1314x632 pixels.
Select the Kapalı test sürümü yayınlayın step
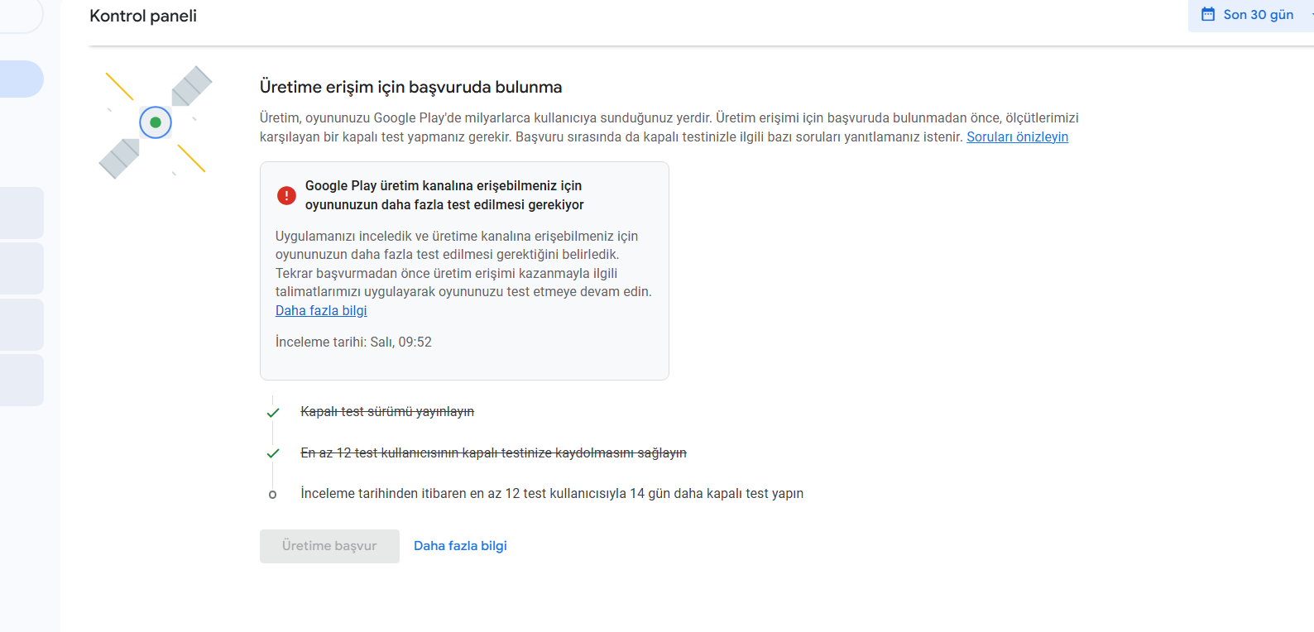[387, 412]
